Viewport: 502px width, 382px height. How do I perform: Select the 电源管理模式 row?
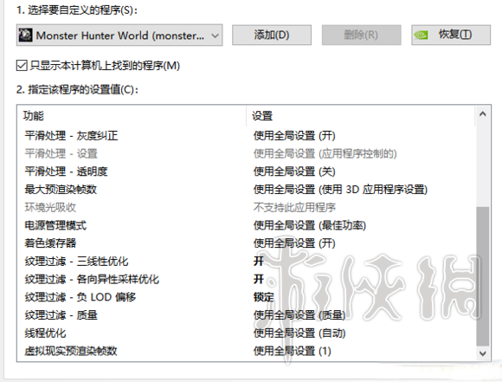pos(247,225)
